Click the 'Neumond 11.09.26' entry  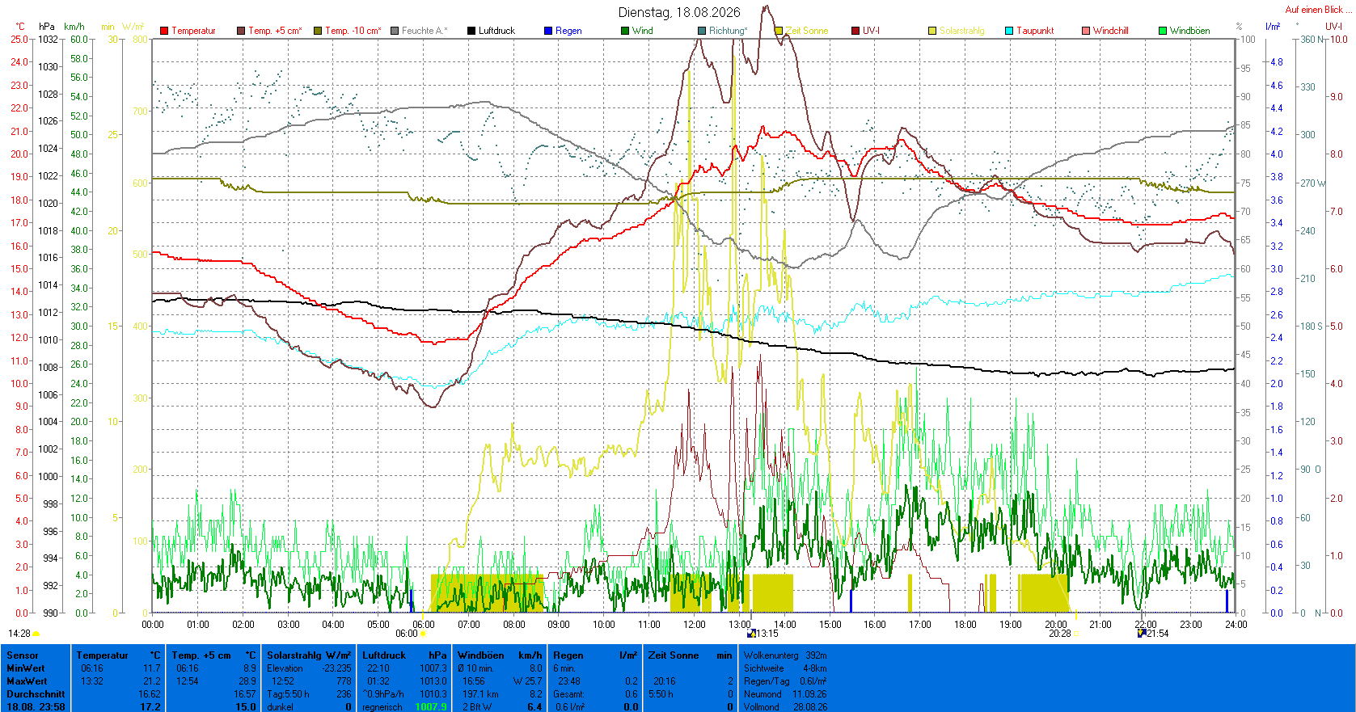[x=785, y=694]
